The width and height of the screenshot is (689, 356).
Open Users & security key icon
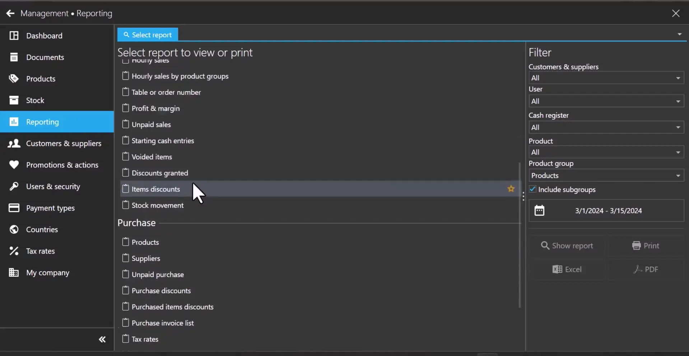[x=14, y=186]
